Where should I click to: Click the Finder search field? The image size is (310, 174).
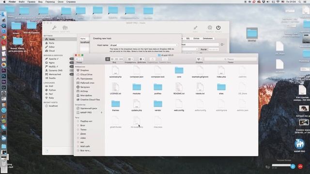point(231,59)
